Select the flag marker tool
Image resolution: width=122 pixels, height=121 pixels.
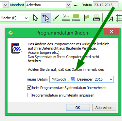86,18
